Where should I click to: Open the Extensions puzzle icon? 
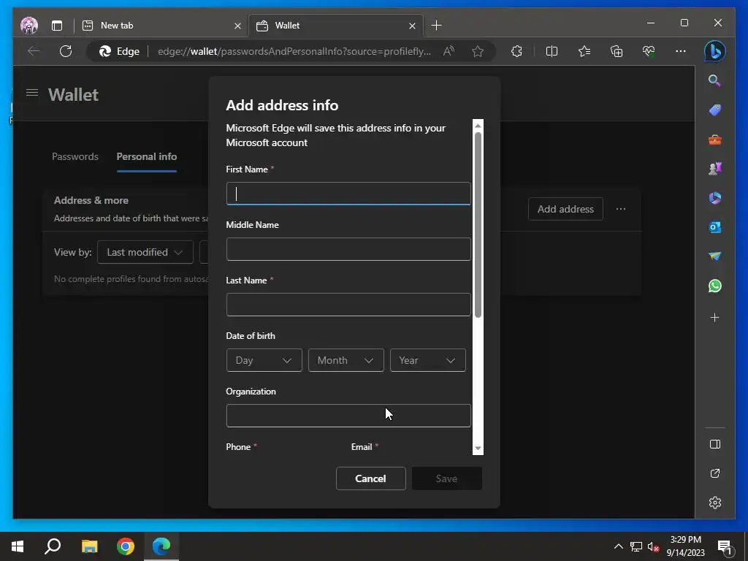tap(516, 51)
